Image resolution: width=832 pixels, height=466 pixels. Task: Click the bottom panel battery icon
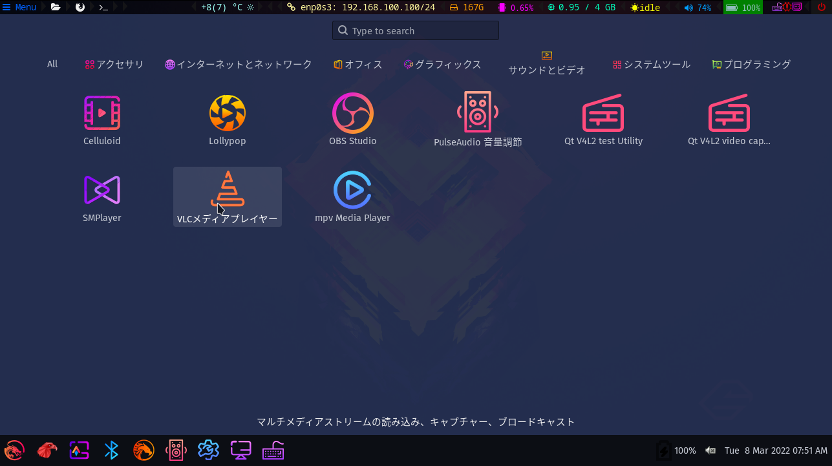pos(663,450)
